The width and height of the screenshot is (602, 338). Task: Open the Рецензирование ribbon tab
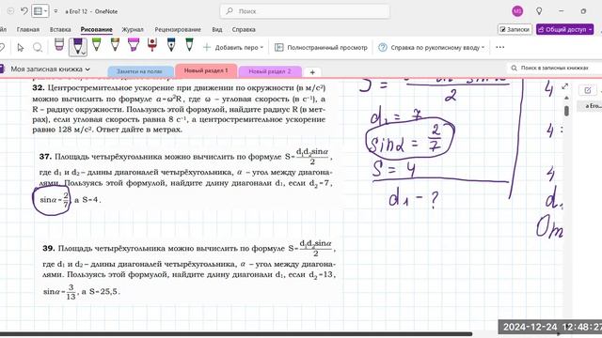click(x=178, y=29)
